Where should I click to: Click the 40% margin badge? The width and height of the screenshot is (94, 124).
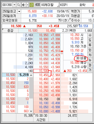[x=37, y=5]
